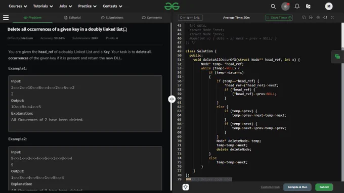
Task: Click the problem title heading
Action: 65,29
